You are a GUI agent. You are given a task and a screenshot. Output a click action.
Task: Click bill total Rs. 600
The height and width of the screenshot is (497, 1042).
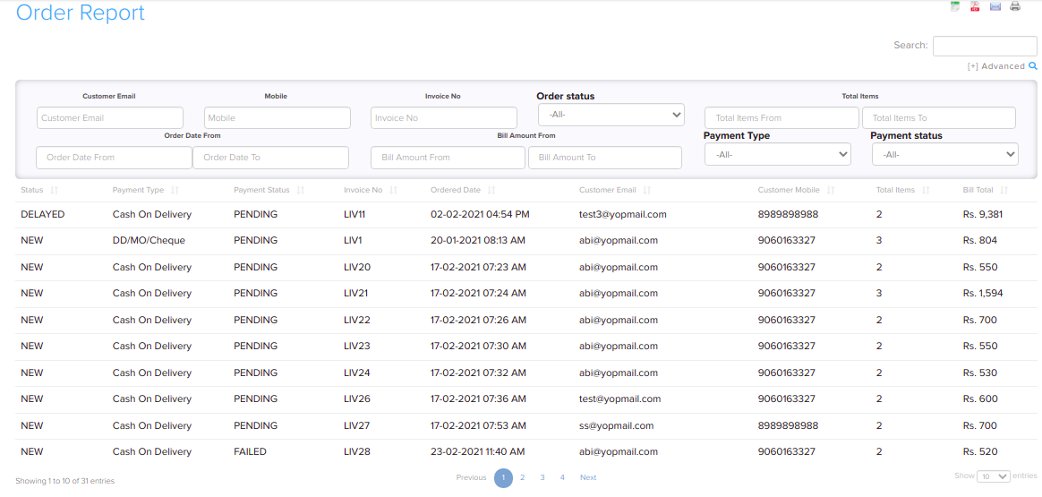click(x=980, y=398)
